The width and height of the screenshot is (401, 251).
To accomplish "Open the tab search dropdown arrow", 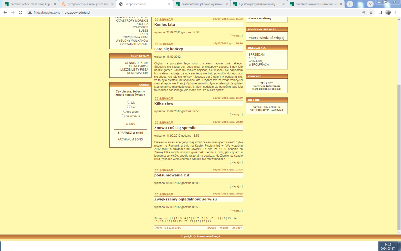I will pyautogui.click(x=370, y=4).
